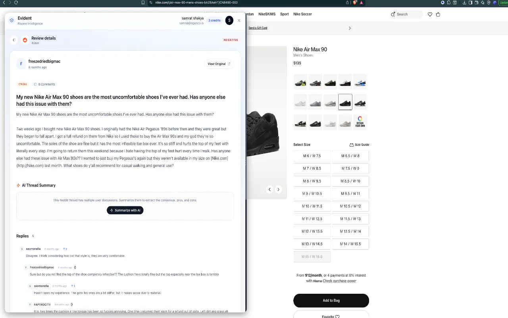Click the Reddit source icon
Screen dimensions: 508x318
coord(25,40)
